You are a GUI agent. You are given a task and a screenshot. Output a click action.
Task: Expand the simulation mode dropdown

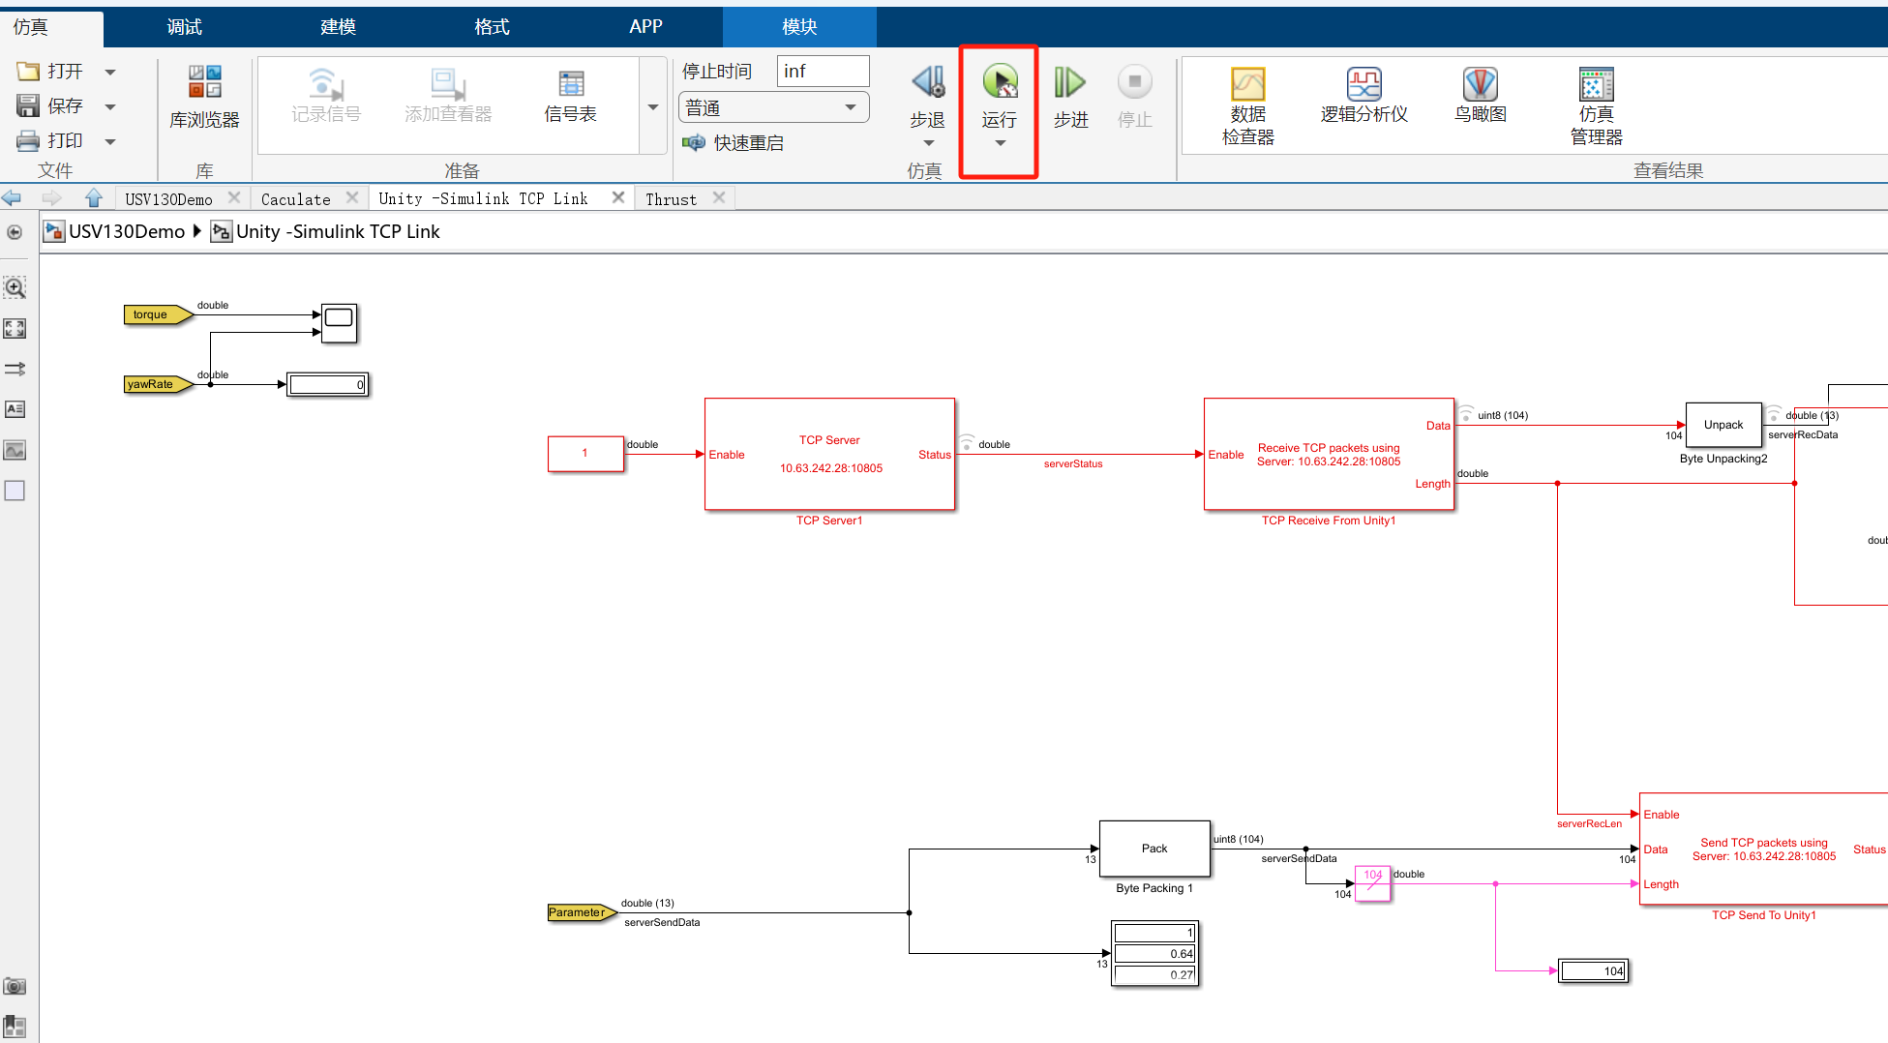(850, 107)
